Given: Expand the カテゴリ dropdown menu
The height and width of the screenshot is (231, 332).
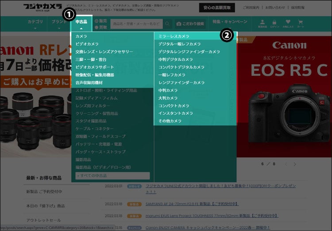Looking at the screenshot, I should 35,24.
